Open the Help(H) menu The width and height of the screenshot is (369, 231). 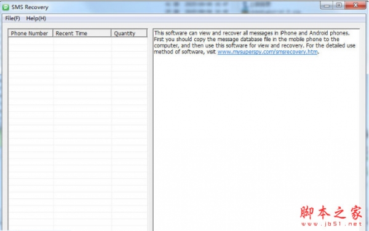[36, 18]
